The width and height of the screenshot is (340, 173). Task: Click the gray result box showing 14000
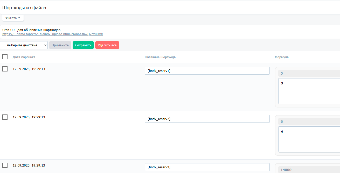pos(309,170)
